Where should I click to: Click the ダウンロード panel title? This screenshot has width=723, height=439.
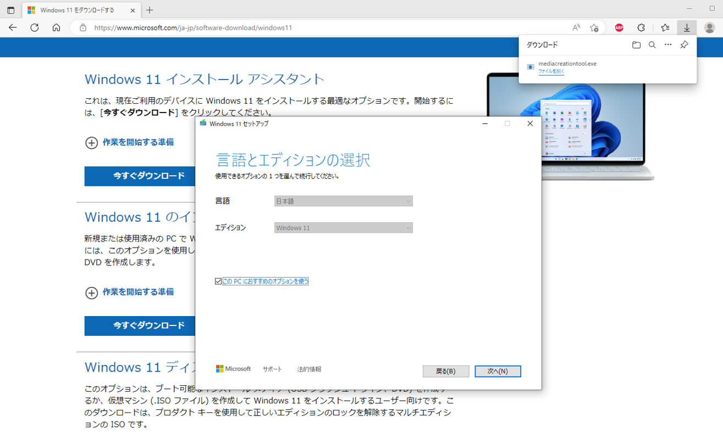point(542,45)
